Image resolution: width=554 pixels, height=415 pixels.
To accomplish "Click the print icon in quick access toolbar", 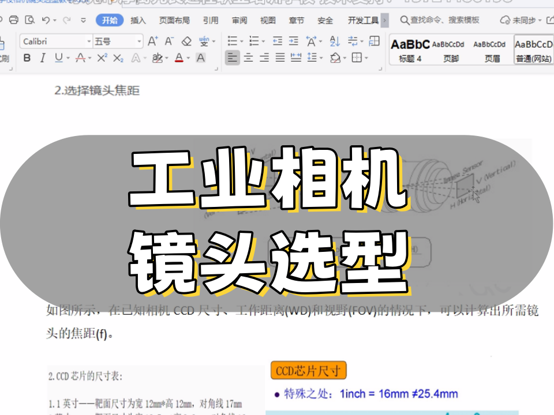I will coord(14,20).
